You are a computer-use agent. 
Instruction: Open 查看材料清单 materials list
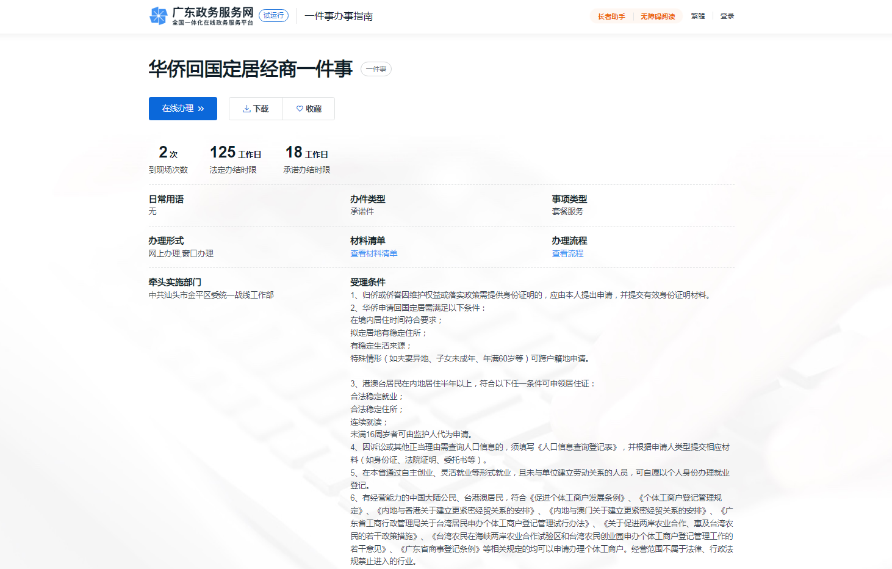373,253
